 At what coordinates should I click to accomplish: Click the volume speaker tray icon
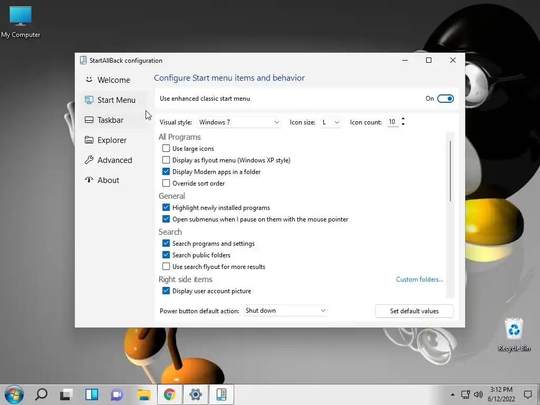click(x=478, y=394)
